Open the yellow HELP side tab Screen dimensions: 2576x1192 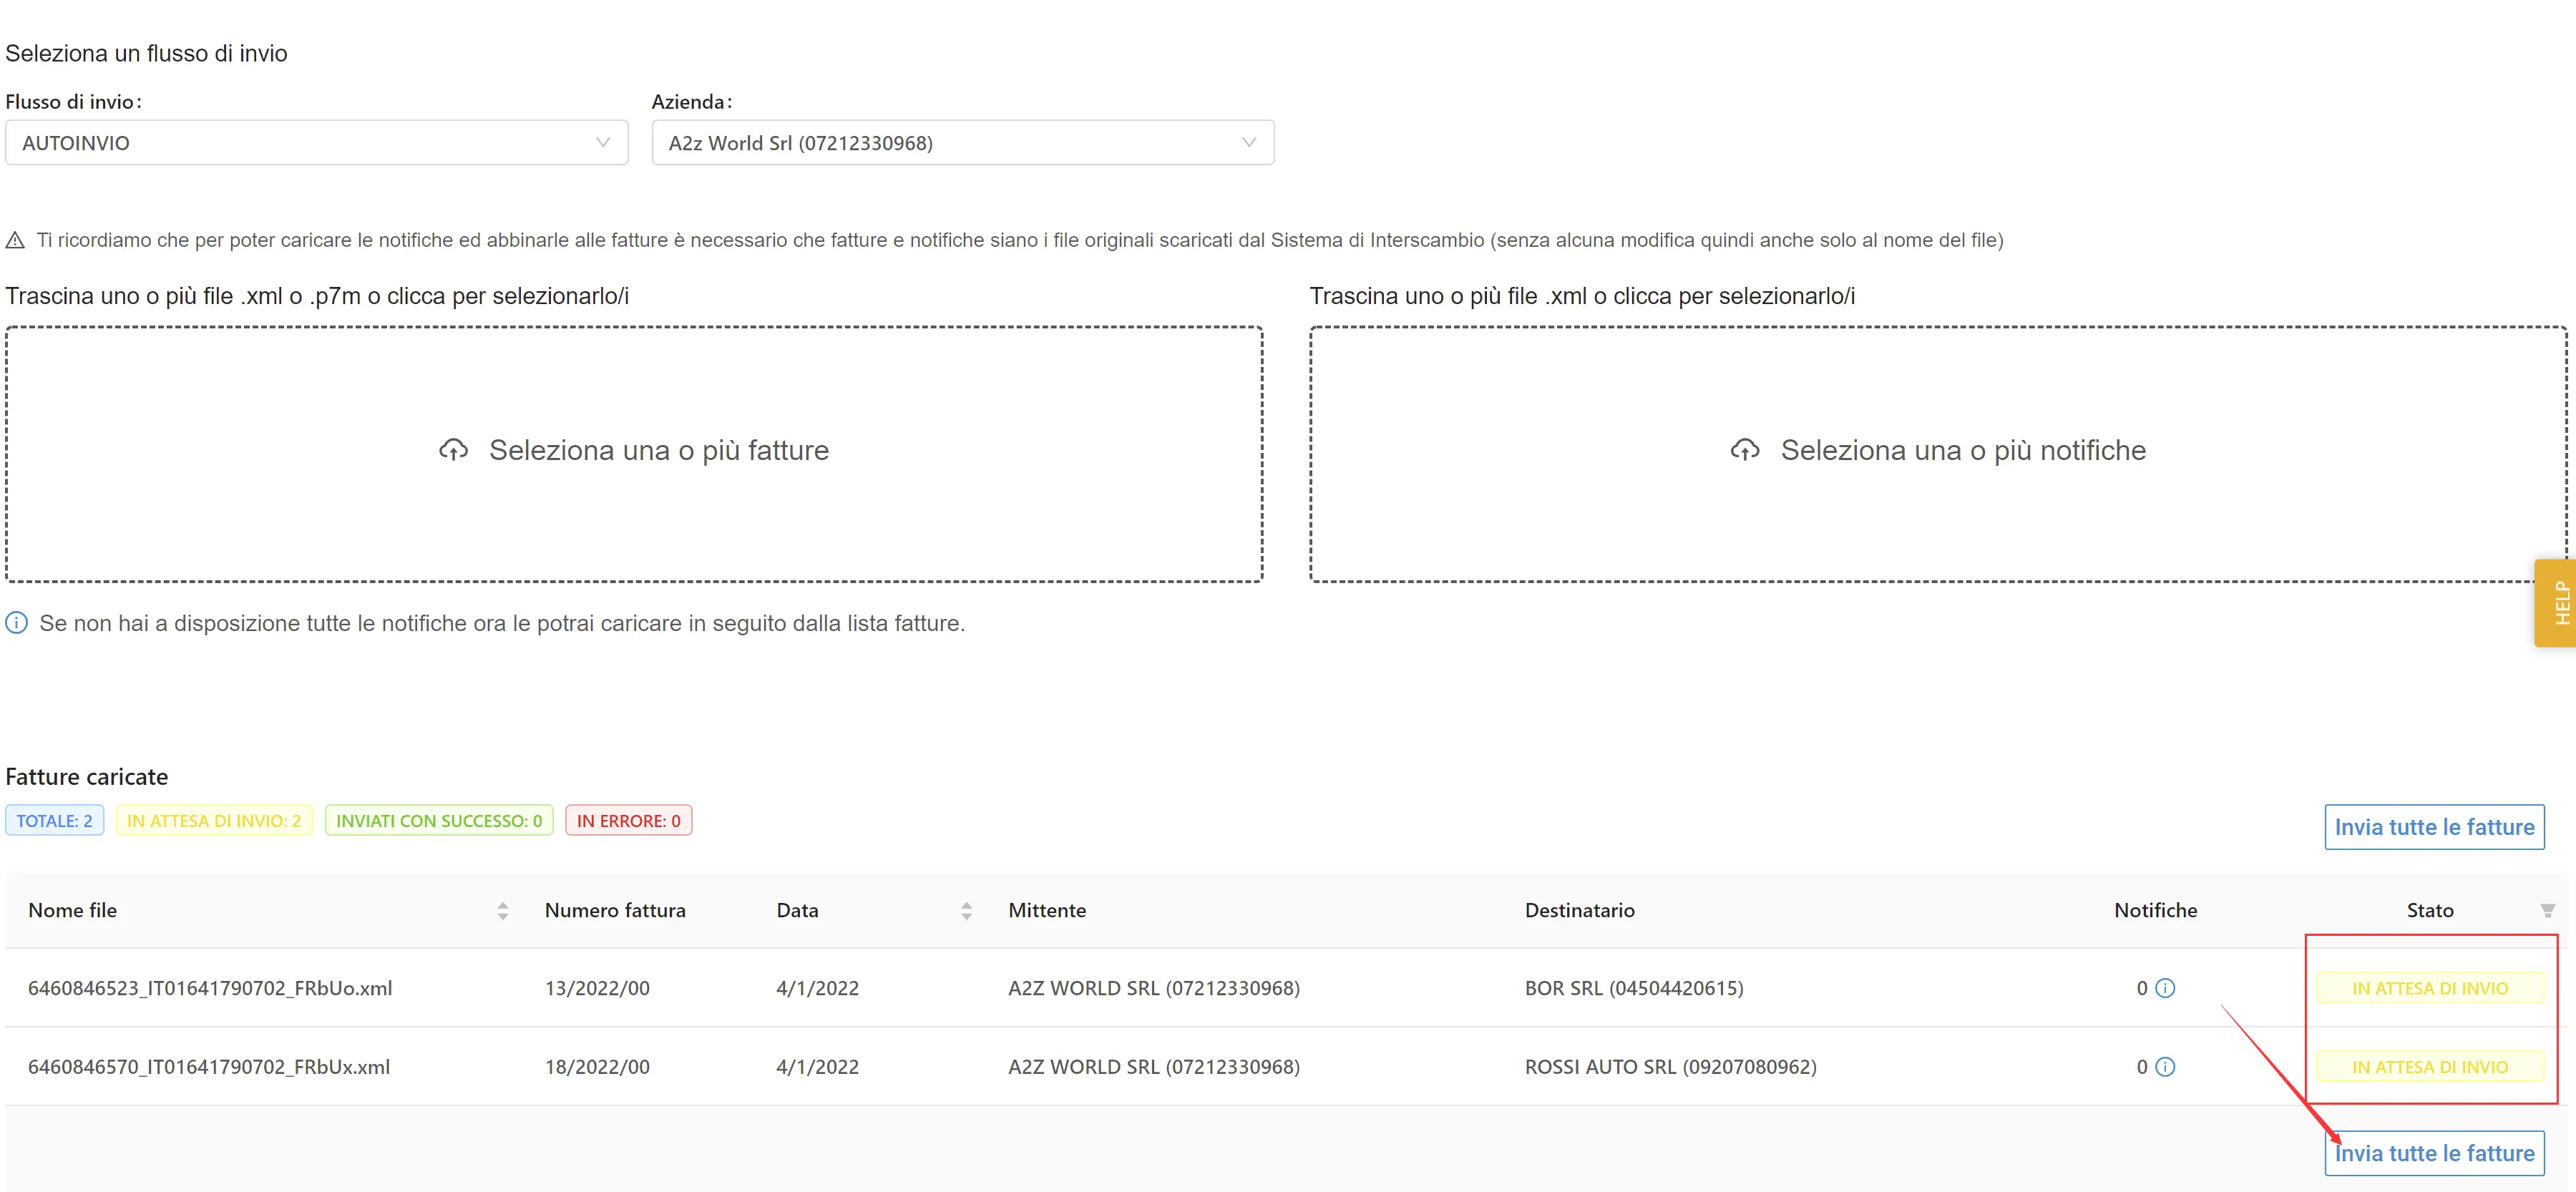(x=2558, y=603)
